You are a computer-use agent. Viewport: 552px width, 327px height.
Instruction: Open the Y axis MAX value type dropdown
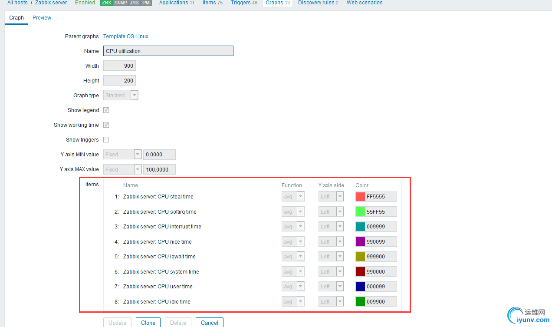[122, 169]
